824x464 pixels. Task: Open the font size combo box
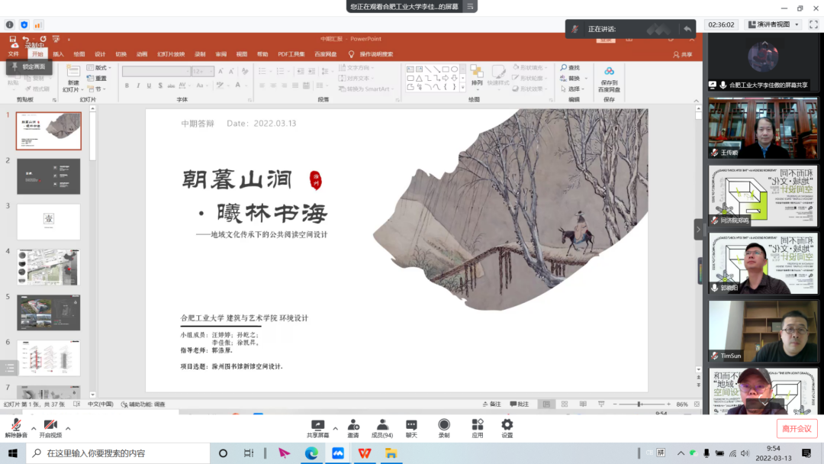pyautogui.click(x=202, y=71)
